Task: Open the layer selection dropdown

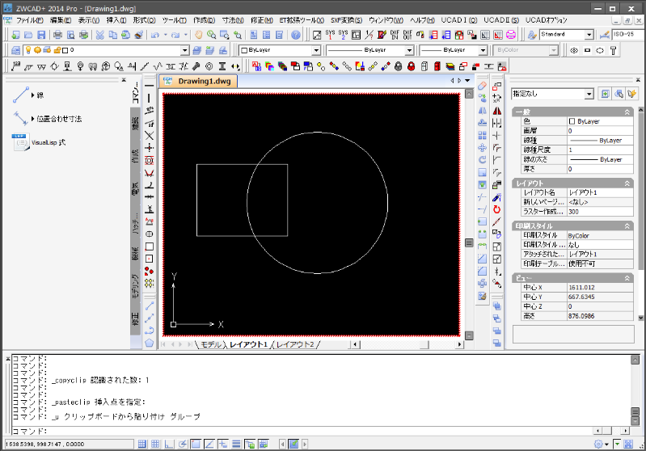Action: coord(185,50)
